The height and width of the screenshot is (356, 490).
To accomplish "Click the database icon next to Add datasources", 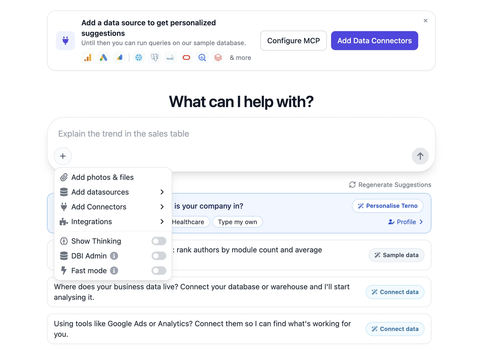I will pyautogui.click(x=64, y=192).
